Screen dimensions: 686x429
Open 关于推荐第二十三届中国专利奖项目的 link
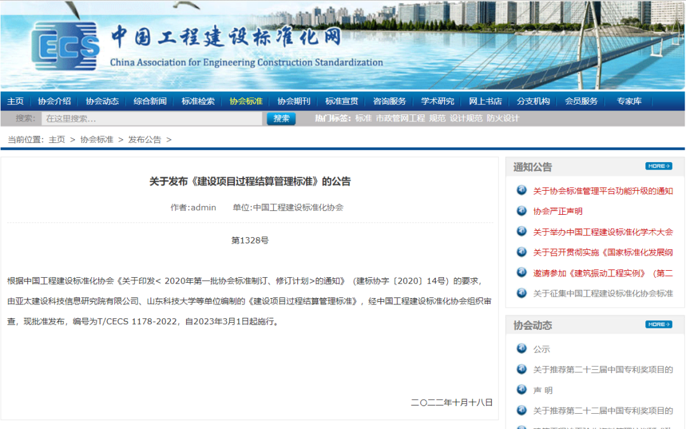click(602, 369)
